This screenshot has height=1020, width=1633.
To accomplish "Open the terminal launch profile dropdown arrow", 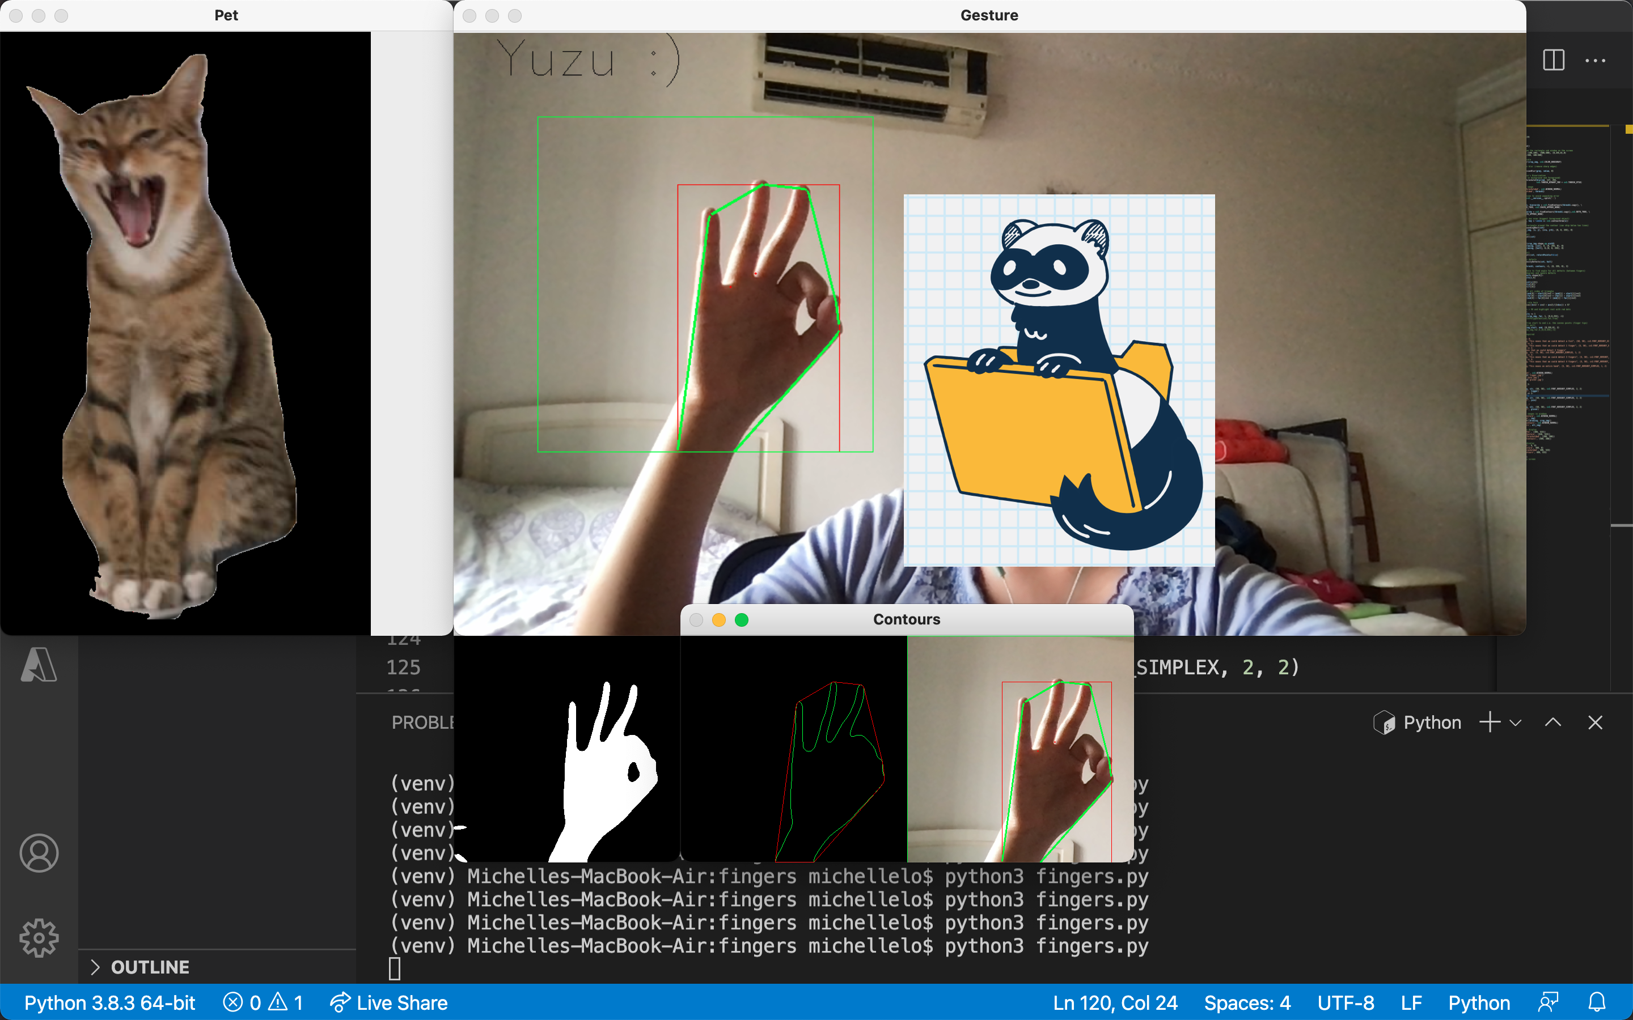I will pos(1516,722).
